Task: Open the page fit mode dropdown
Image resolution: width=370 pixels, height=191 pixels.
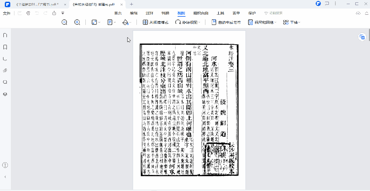Action: pos(96,22)
